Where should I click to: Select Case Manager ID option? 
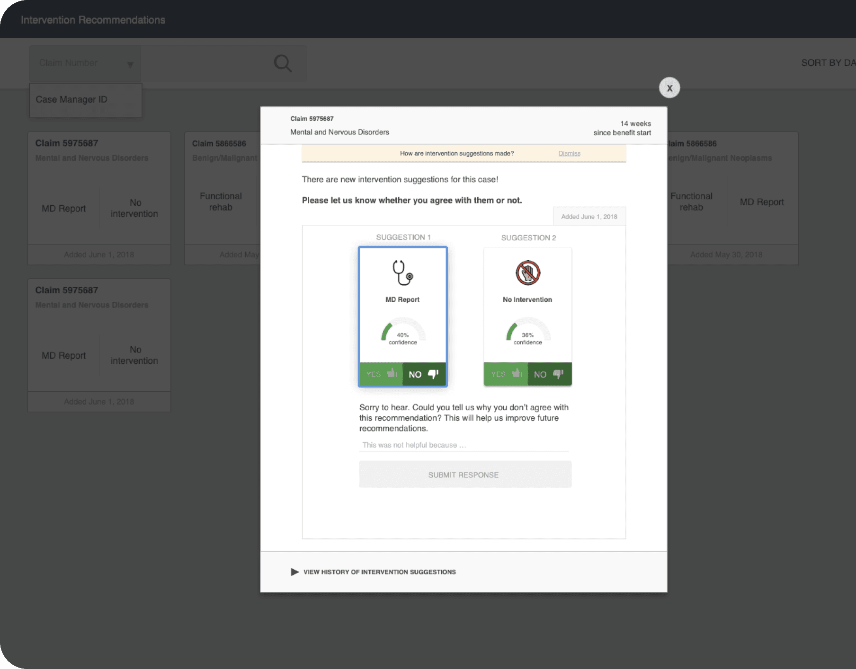tap(86, 100)
